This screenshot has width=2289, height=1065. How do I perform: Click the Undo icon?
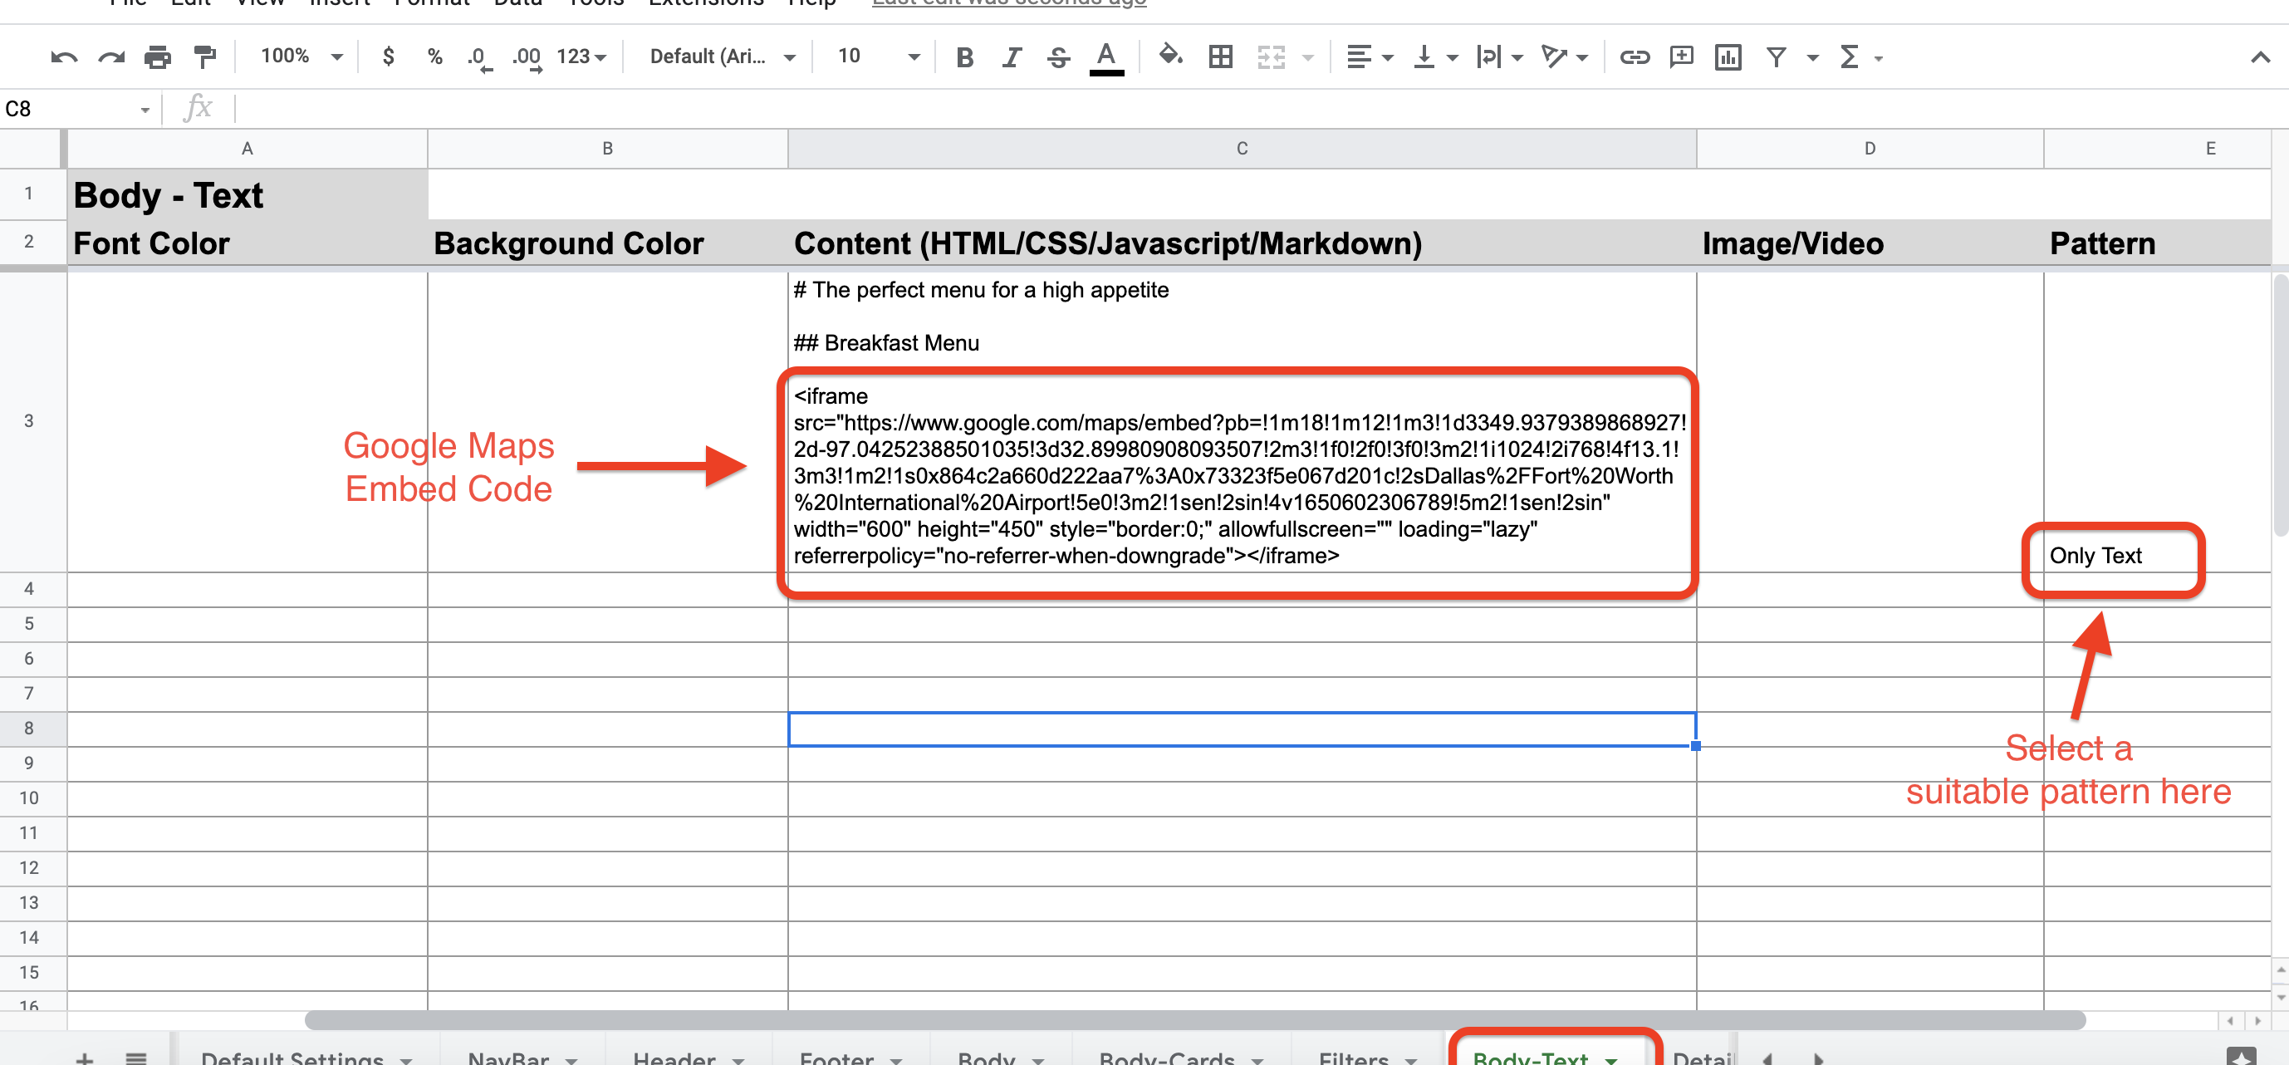click(64, 58)
